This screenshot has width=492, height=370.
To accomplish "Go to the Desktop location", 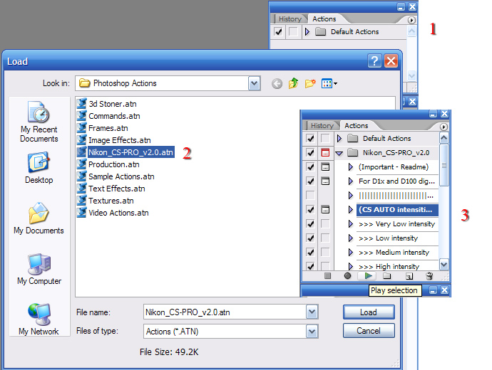I will (39, 168).
